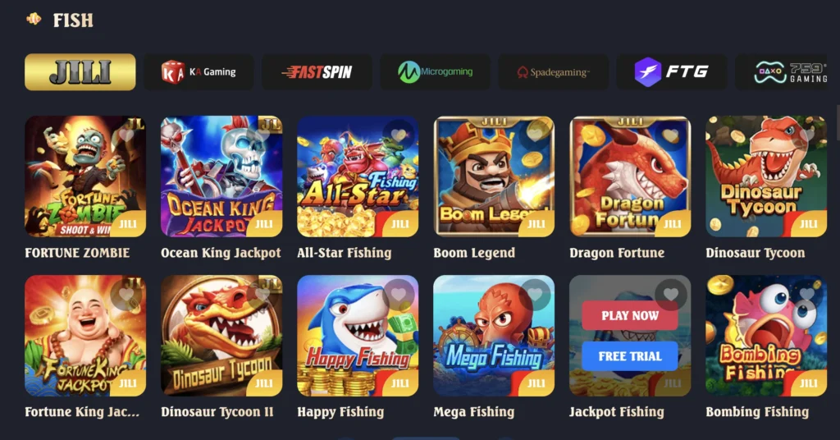Launch Ocean King Jackpot game tile
Image resolution: width=840 pixels, height=440 pixels.
tap(221, 176)
